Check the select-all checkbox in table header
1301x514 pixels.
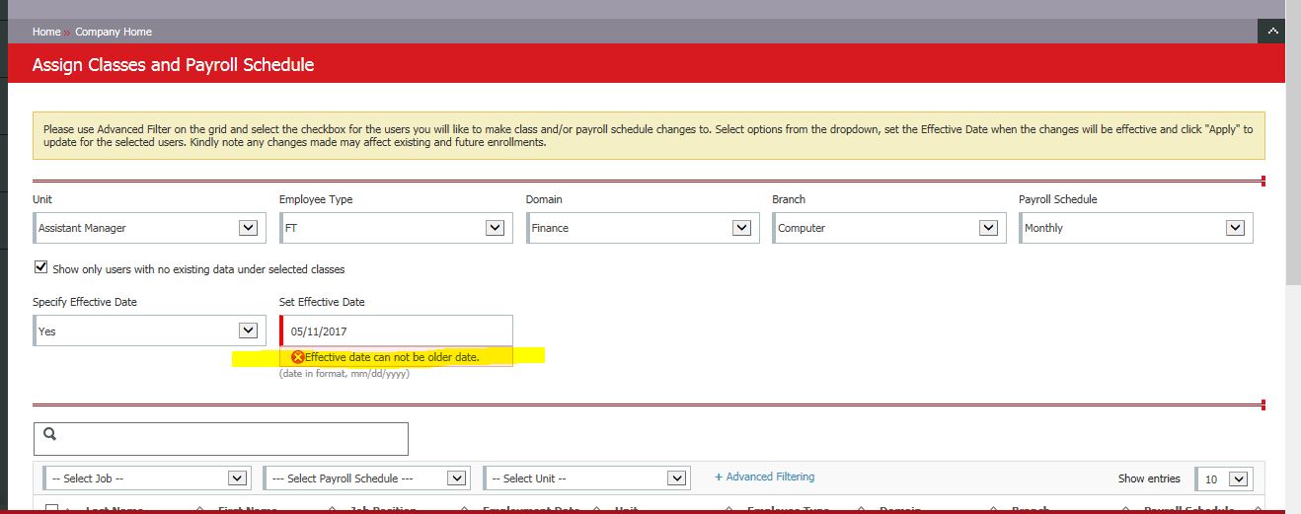click(x=52, y=508)
